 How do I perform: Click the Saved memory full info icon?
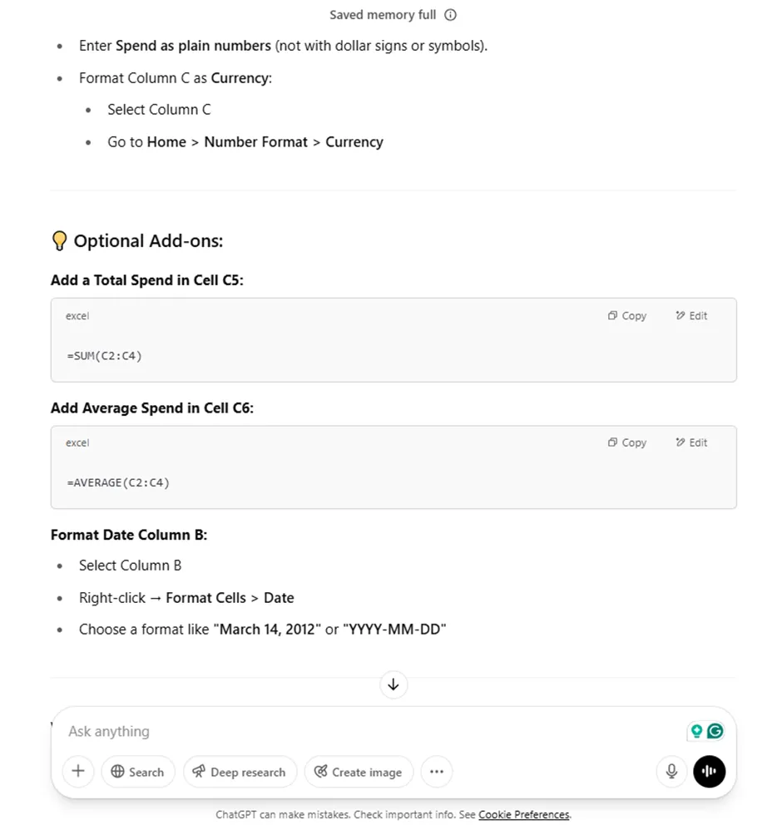[x=450, y=15]
